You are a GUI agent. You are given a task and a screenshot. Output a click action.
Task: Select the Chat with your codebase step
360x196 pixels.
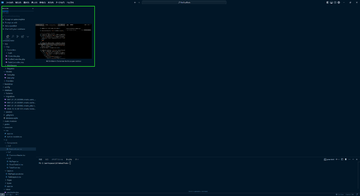(15, 29)
